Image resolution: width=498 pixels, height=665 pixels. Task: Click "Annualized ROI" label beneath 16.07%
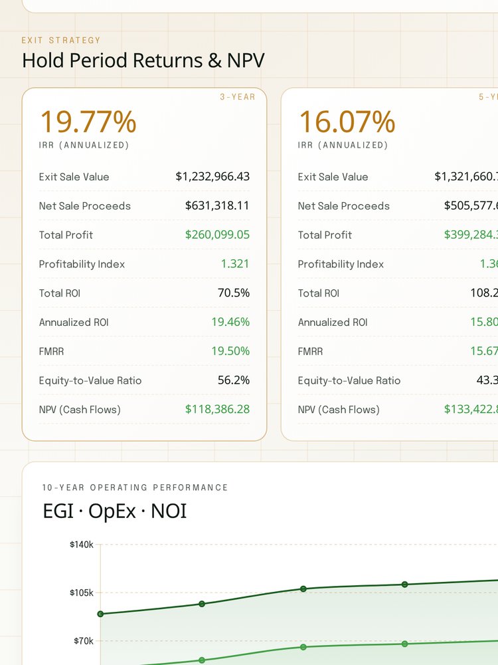pos(333,323)
